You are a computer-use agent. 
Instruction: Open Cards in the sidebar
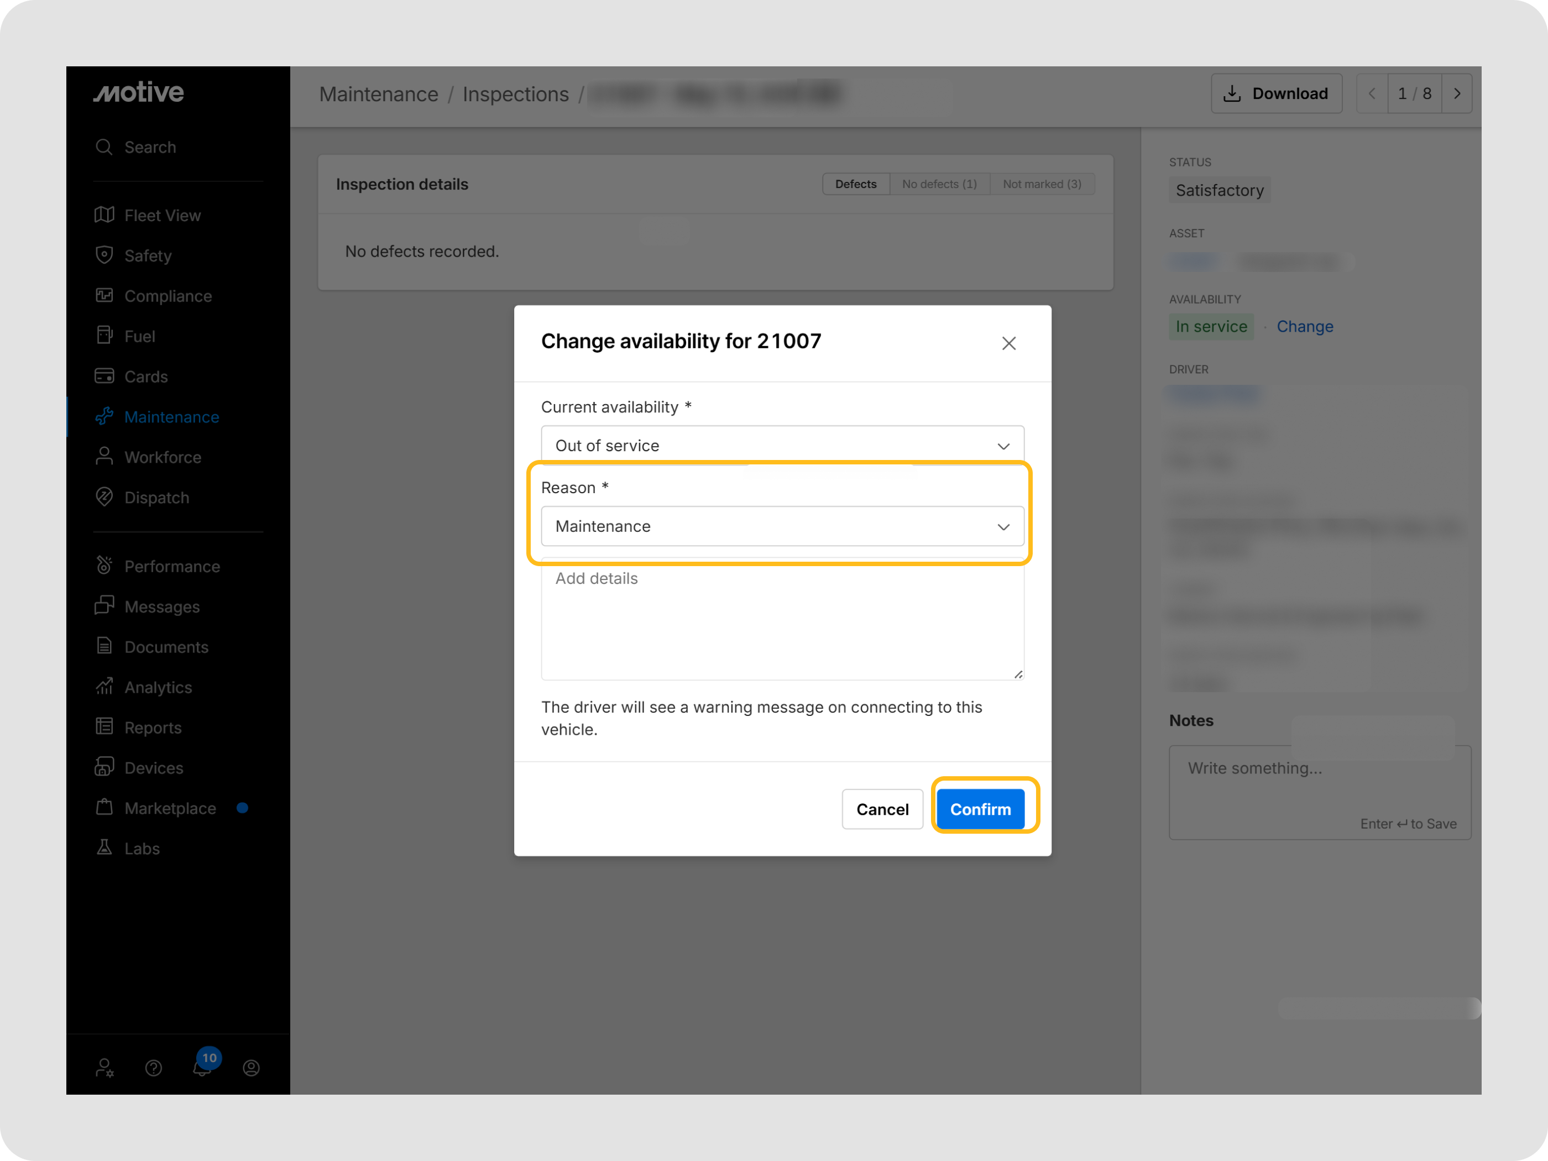tap(145, 376)
